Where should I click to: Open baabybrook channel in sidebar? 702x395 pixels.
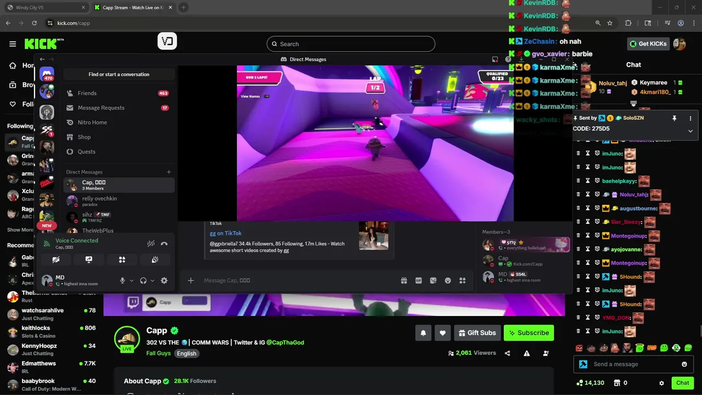pos(51,385)
